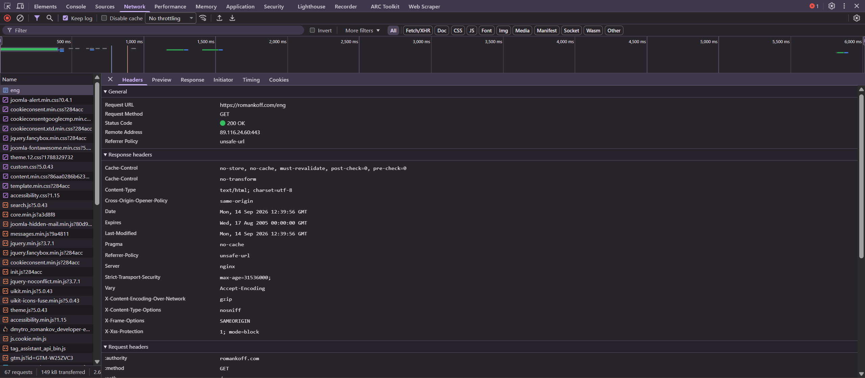Filter by Wasm requests

pos(593,30)
